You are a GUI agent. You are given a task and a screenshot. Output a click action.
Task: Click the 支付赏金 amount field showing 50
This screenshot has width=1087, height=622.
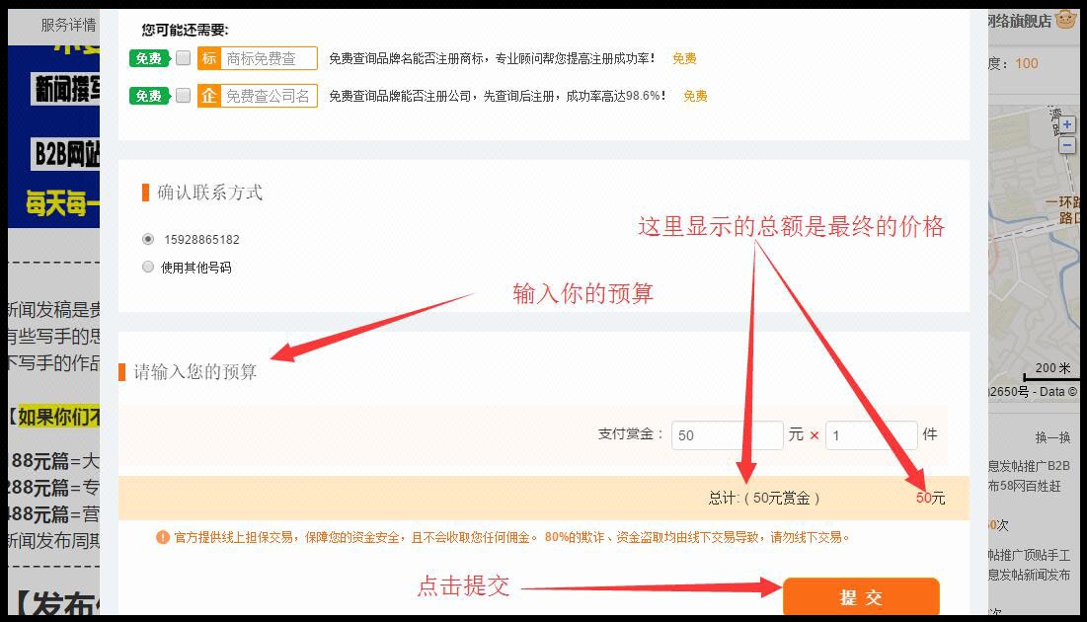pyautogui.click(x=727, y=435)
